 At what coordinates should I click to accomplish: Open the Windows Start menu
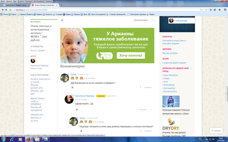(x=4, y=139)
